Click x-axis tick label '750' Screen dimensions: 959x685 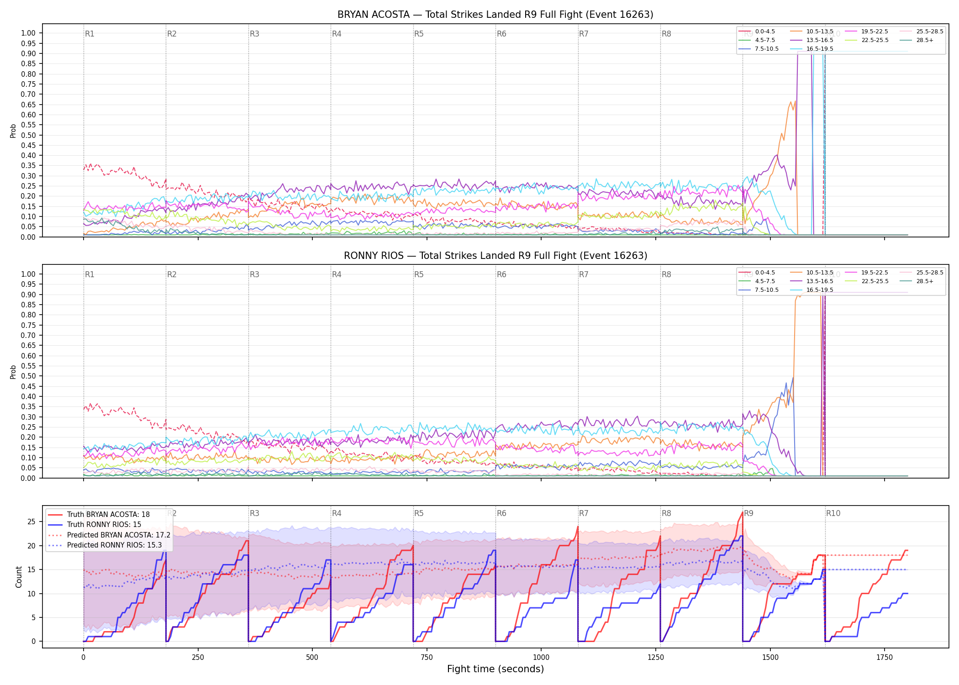coord(427,658)
